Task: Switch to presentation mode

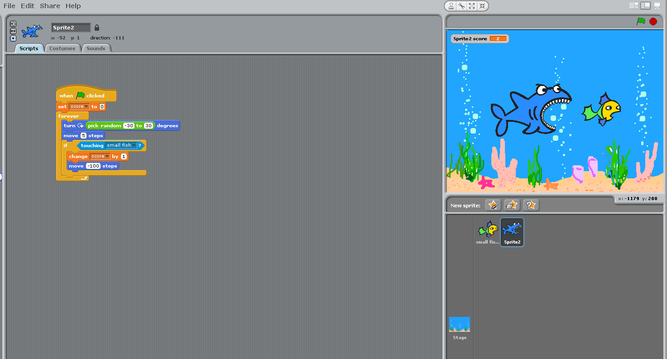Action: pos(657,6)
